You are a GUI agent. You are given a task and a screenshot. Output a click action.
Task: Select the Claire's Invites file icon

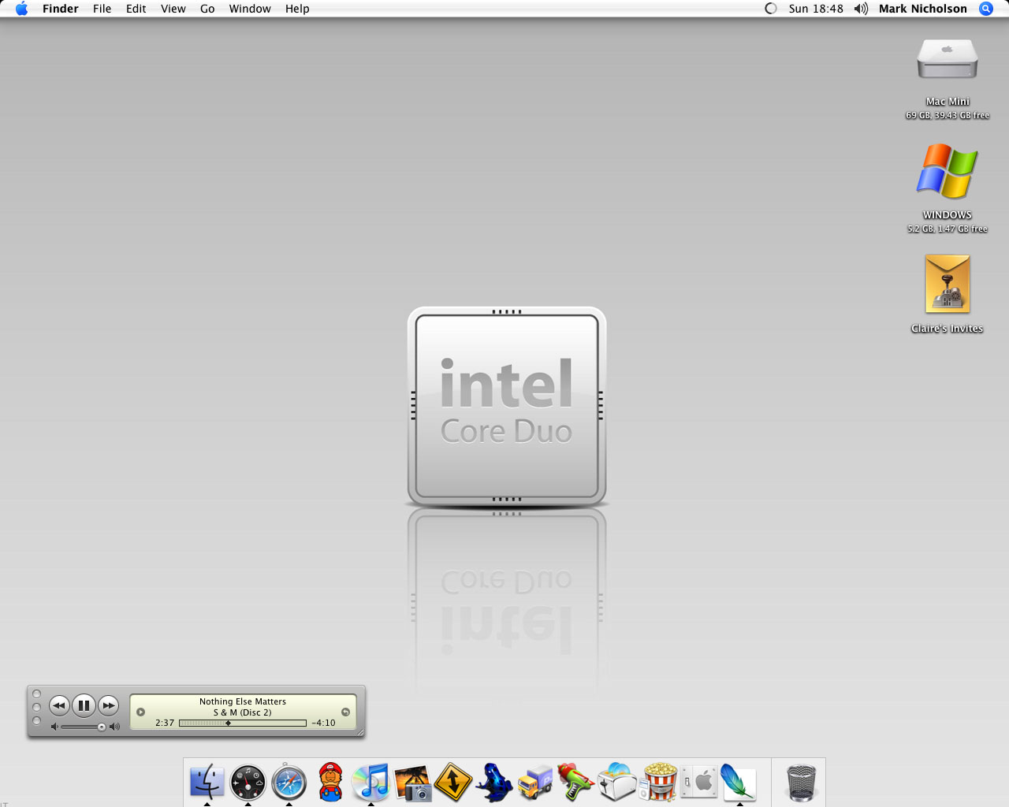pyautogui.click(x=948, y=284)
